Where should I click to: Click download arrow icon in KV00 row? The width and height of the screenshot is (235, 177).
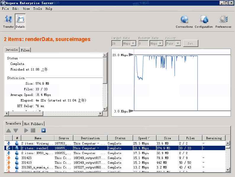pyautogui.click(x=9, y=153)
